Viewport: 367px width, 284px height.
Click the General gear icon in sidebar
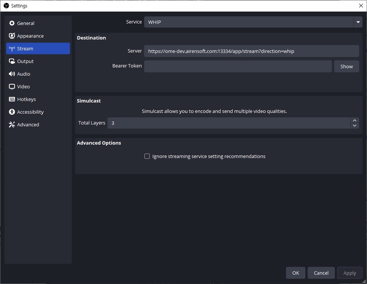point(12,23)
